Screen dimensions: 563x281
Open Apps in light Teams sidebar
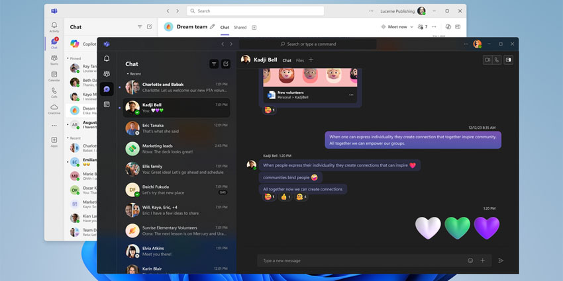click(54, 141)
